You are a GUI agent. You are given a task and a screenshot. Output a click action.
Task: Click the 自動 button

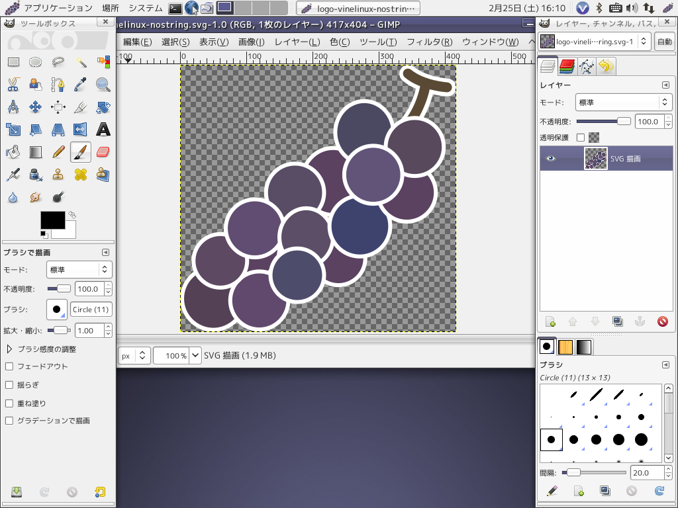click(665, 42)
